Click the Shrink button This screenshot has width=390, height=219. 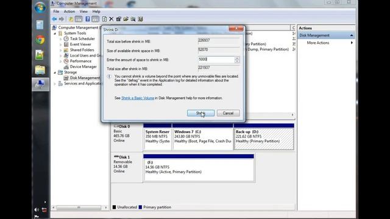[200, 113]
